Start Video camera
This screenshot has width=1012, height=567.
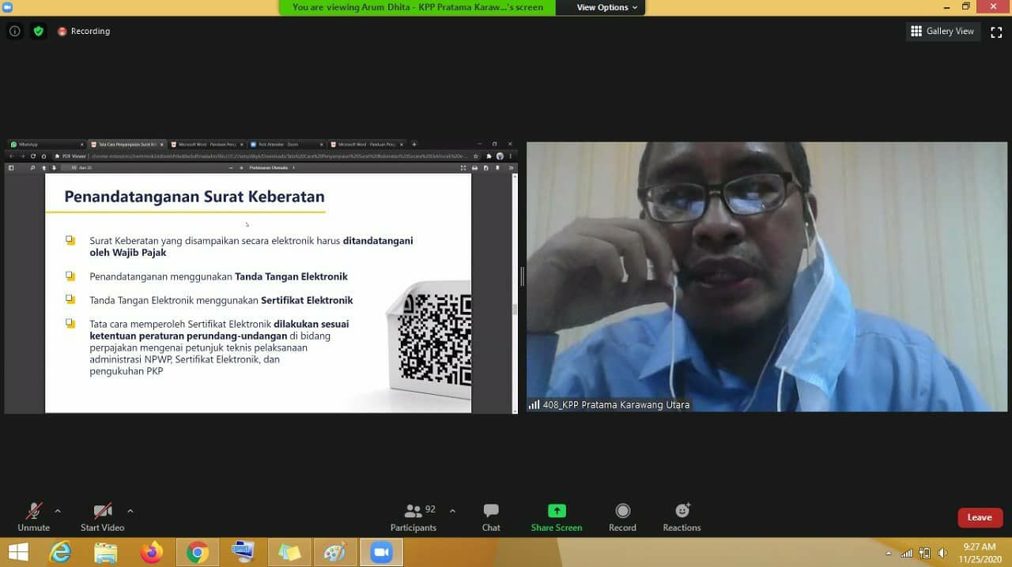pyautogui.click(x=102, y=517)
